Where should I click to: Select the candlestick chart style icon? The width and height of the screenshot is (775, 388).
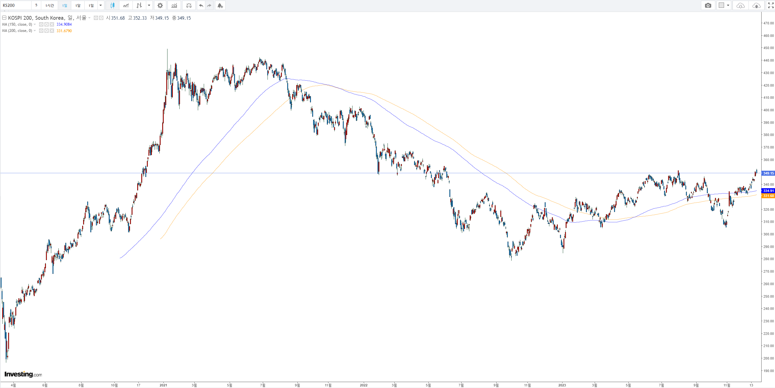tap(112, 5)
